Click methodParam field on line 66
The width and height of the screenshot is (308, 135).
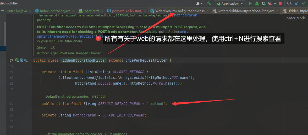pos(84,115)
